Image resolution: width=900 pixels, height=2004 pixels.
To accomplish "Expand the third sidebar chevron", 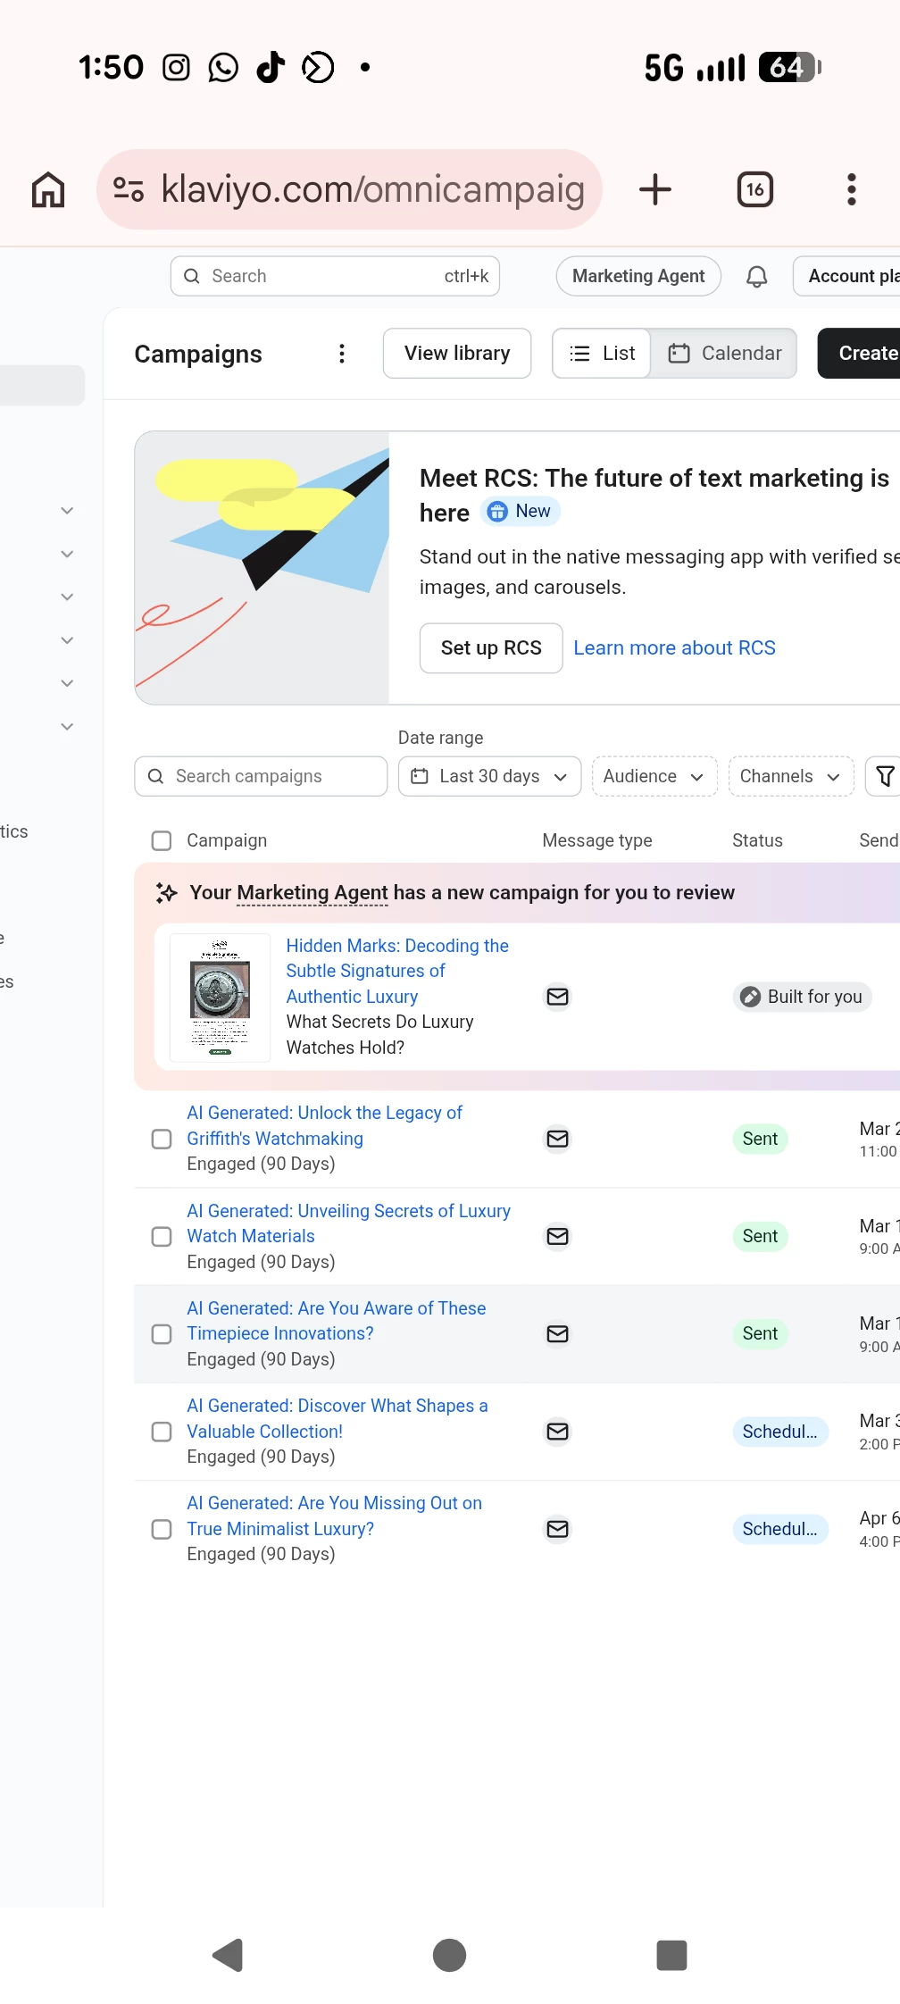I will [x=67, y=597].
